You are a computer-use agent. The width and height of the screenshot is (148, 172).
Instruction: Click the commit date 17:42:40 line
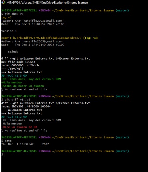click(x=33, y=45)
